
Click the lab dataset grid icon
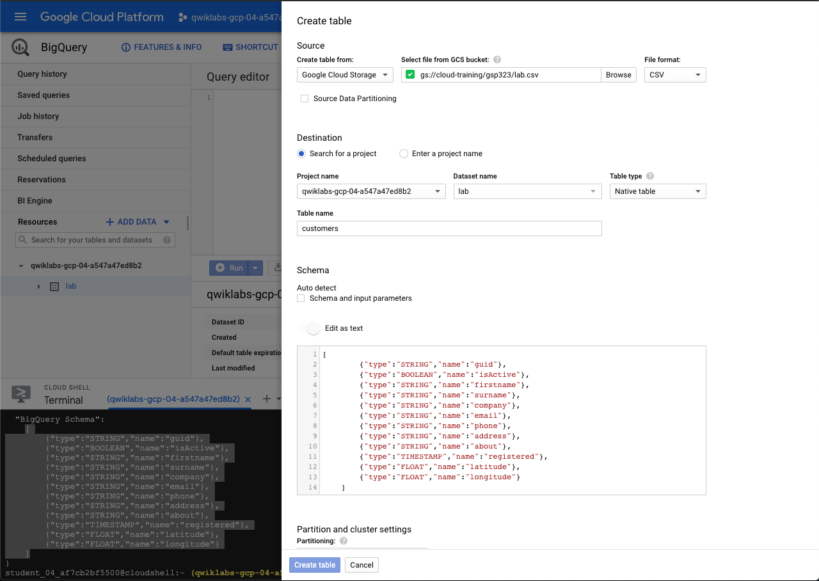point(54,287)
